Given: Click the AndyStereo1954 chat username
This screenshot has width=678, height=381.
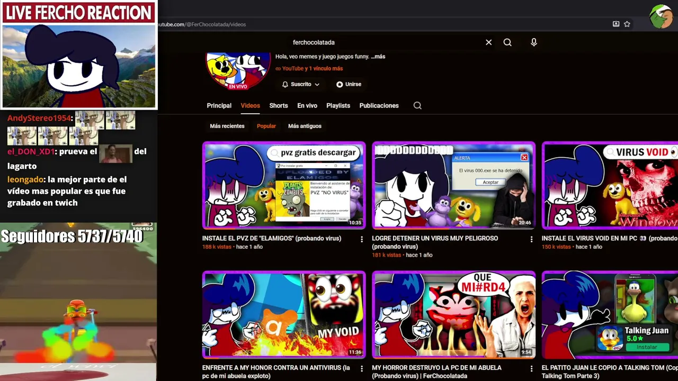Looking at the screenshot, I should [39, 118].
